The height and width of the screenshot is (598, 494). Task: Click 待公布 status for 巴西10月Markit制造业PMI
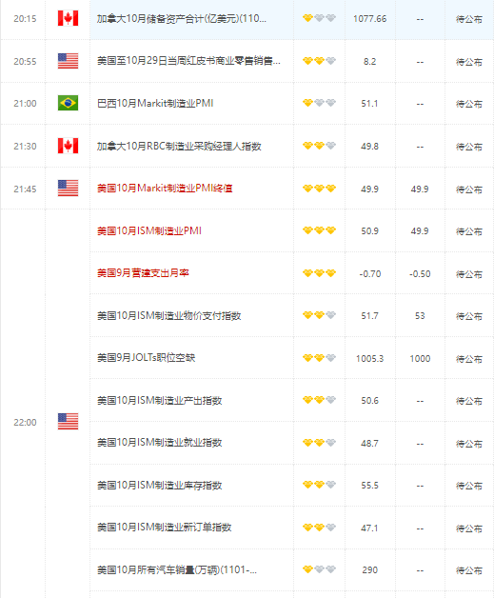pyautogui.click(x=469, y=104)
